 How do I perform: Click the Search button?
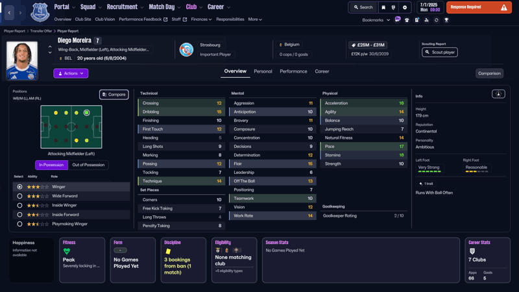point(363,7)
